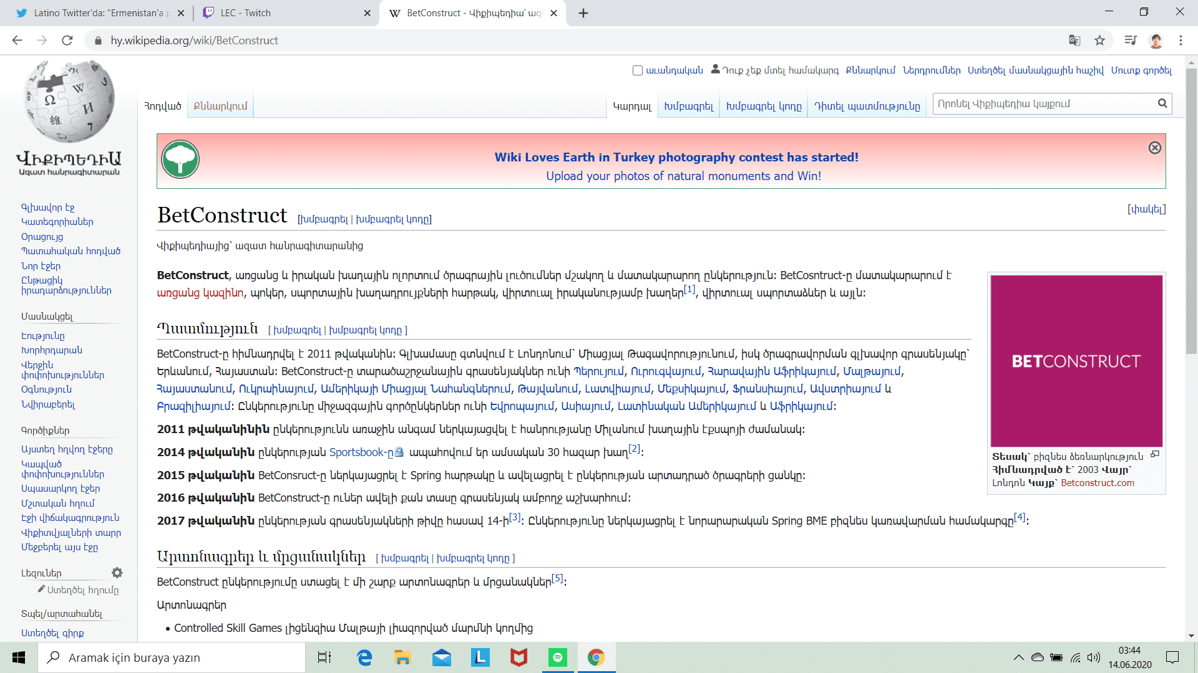Viewport: 1198px width, 673px height.
Task: Open the Wiki Loves Earth contest headline link
Action: (676, 157)
